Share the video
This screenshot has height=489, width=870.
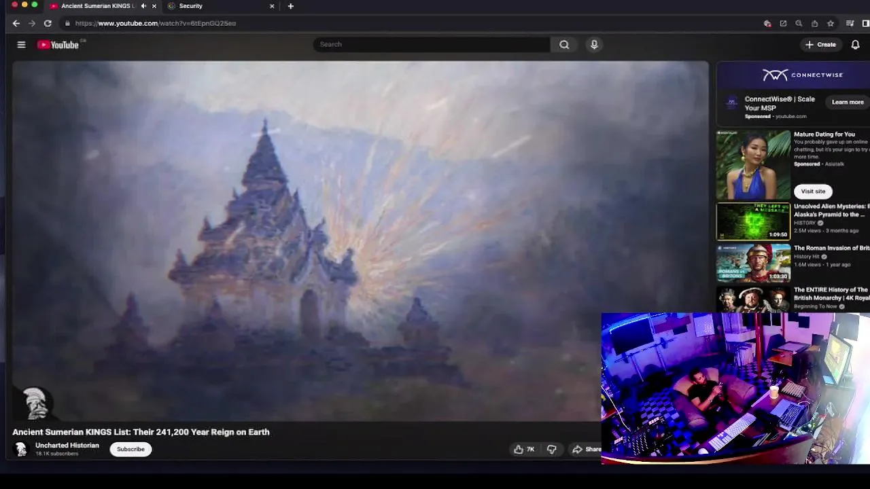586,449
